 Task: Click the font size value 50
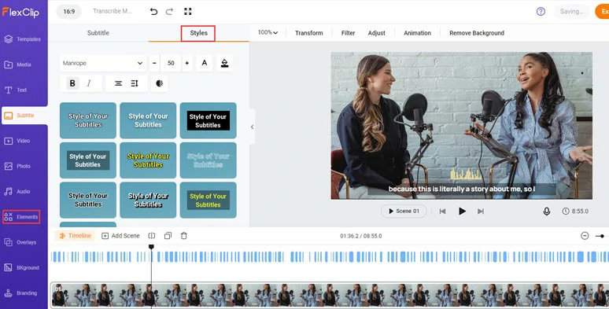click(x=171, y=63)
